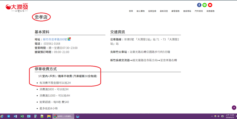Open Google Maps pin beside address

(x=69, y=39)
